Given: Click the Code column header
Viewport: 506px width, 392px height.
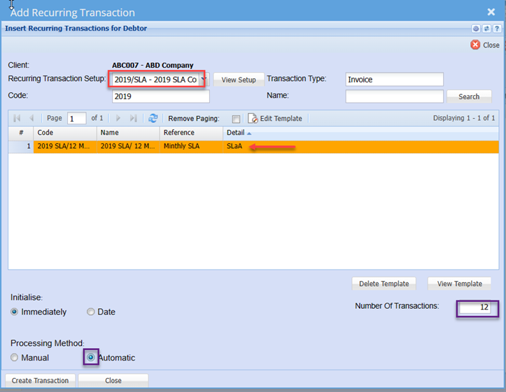Looking at the screenshot, I should pyautogui.click(x=64, y=133).
